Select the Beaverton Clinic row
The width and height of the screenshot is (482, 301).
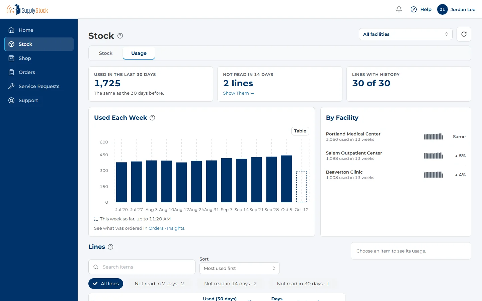pos(396,175)
